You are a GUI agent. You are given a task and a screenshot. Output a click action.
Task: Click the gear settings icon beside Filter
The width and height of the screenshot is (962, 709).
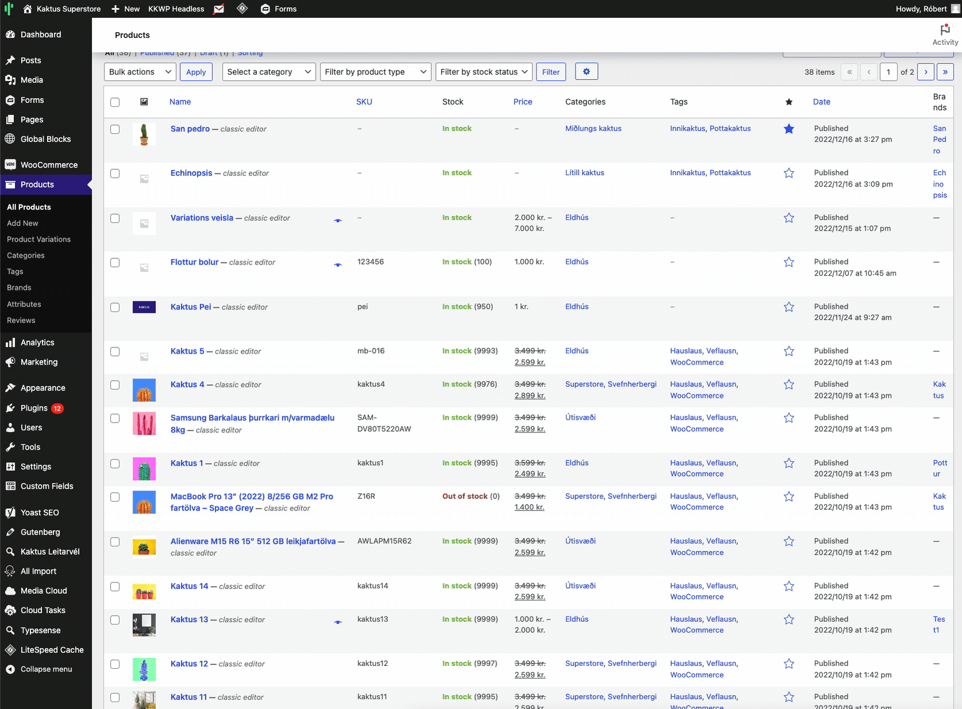pyautogui.click(x=586, y=72)
